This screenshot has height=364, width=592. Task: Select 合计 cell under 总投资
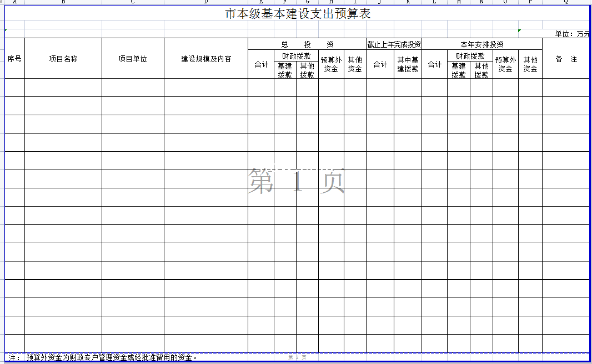coord(261,65)
